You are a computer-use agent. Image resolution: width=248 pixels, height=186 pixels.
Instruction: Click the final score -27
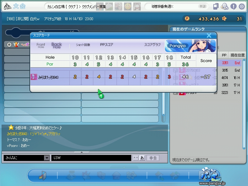tap(206, 77)
